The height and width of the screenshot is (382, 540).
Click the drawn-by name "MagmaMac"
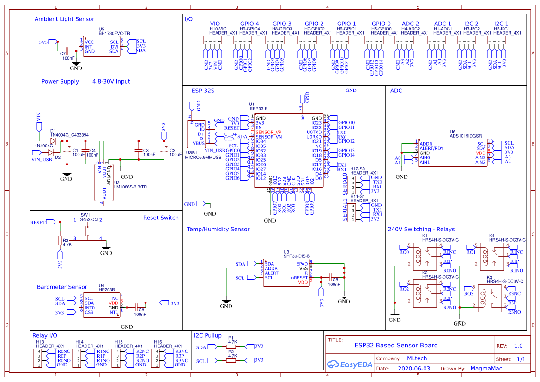point(486,369)
